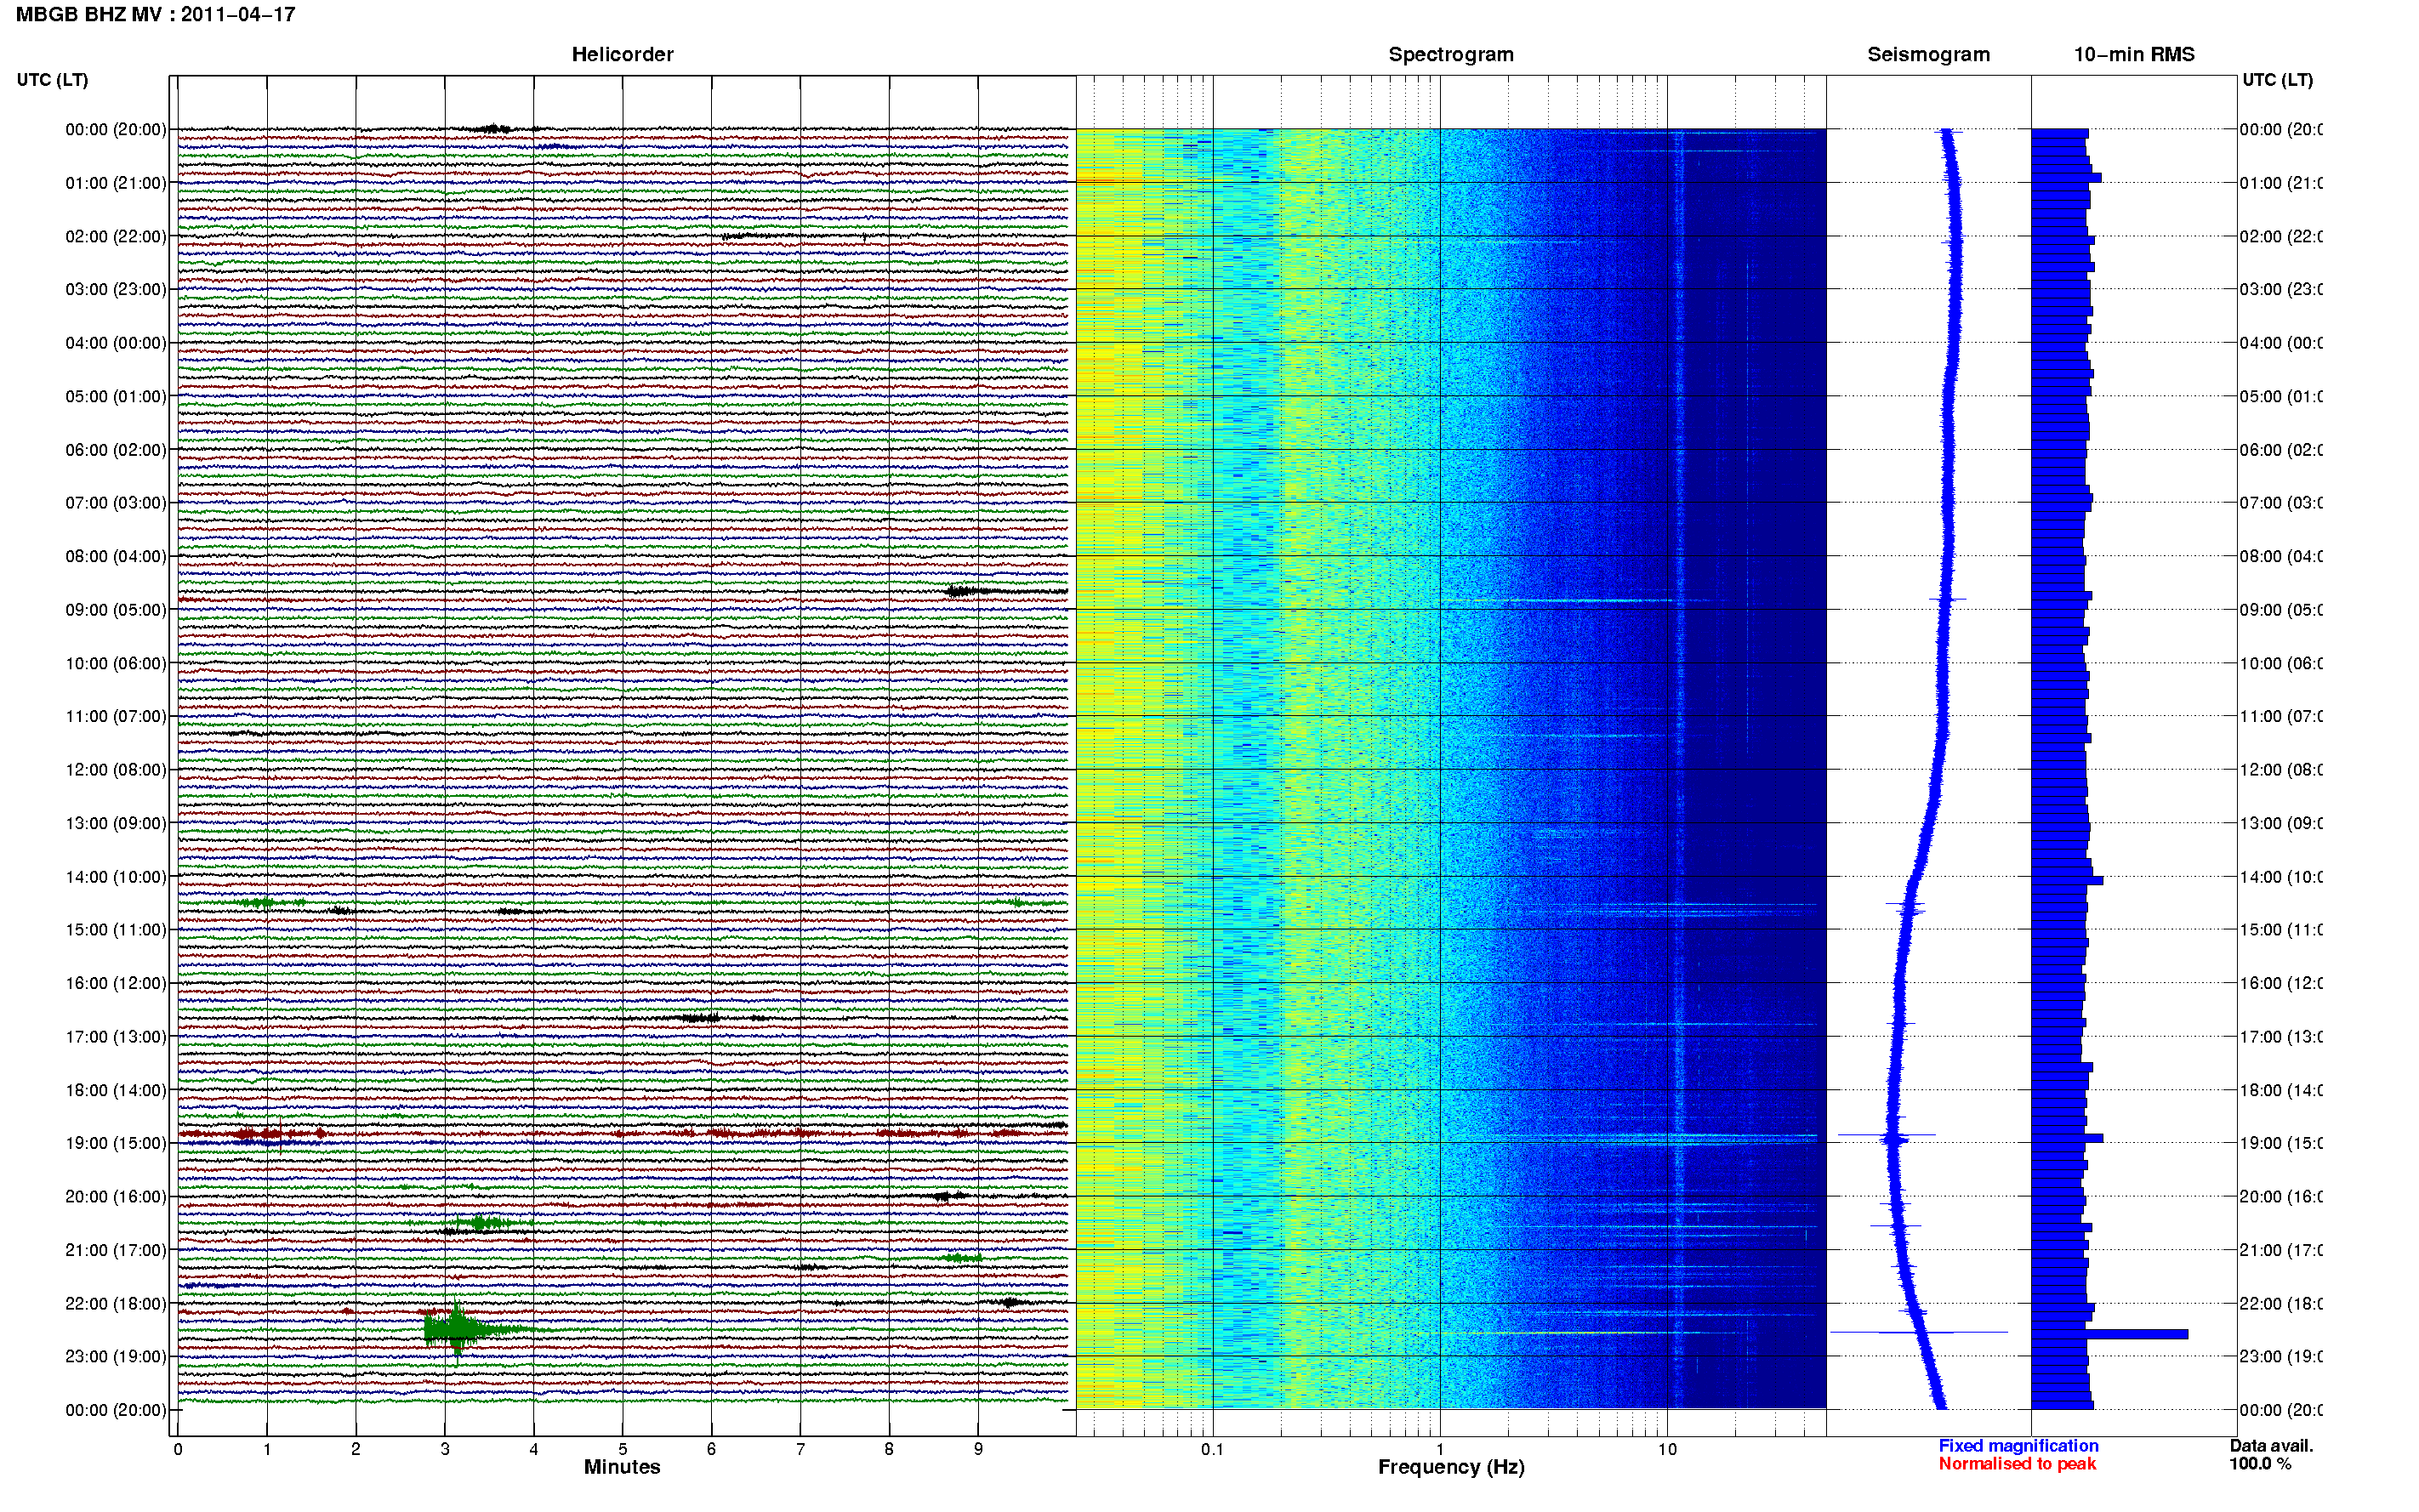Select the '10-min RMS' panel heading
2419x1512 pixels.
pos(2134,55)
